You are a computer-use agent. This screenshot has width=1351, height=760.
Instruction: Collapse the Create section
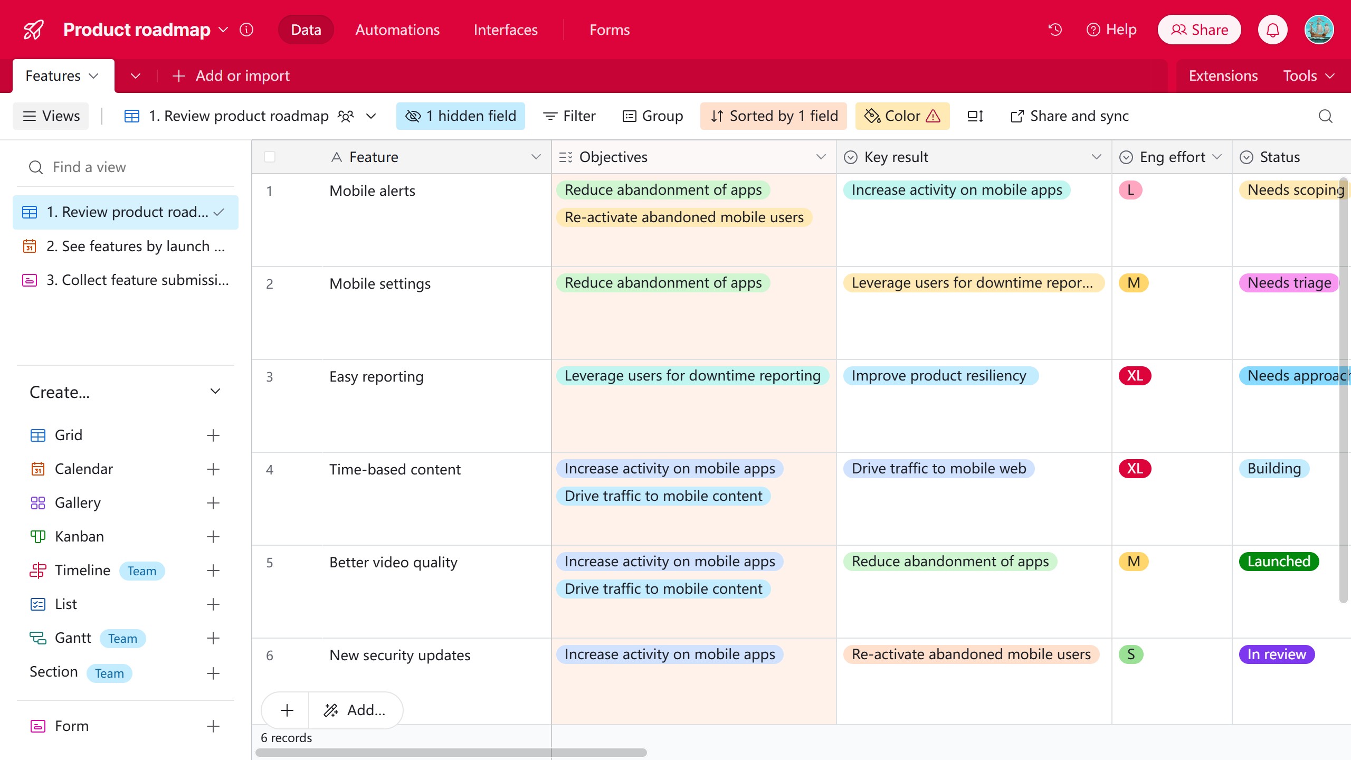215,392
